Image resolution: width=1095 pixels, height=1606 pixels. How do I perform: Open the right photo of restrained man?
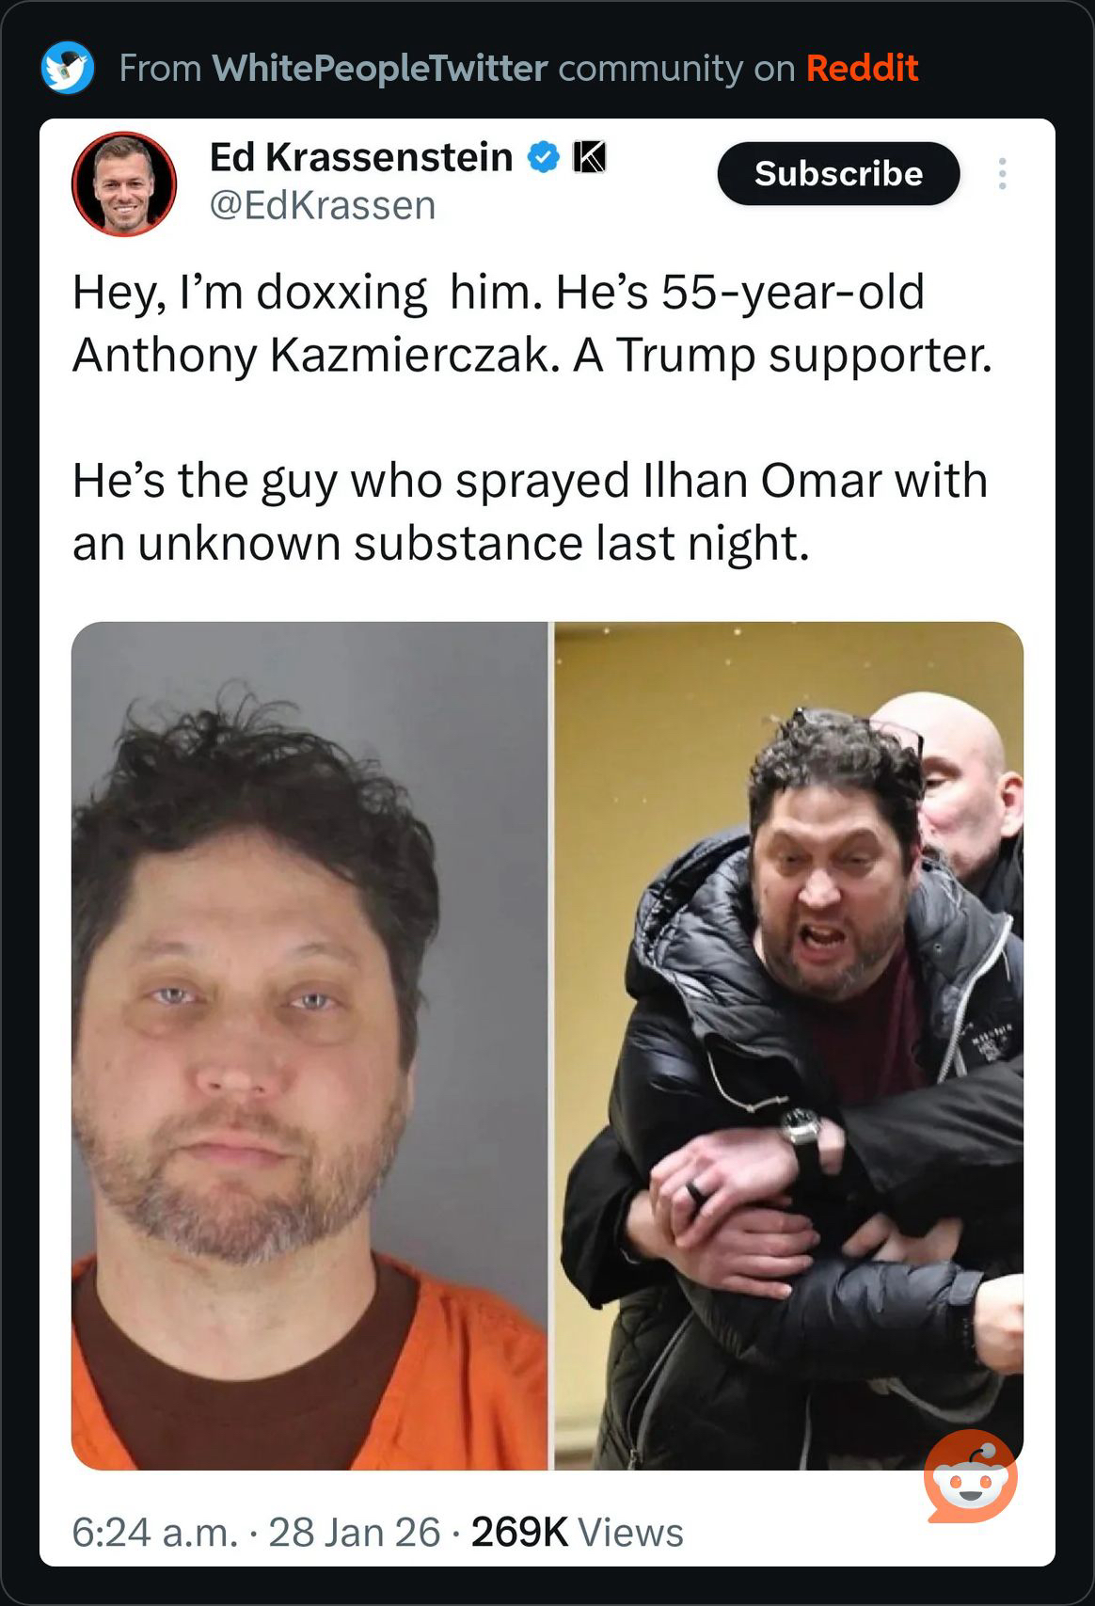click(788, 1045)
